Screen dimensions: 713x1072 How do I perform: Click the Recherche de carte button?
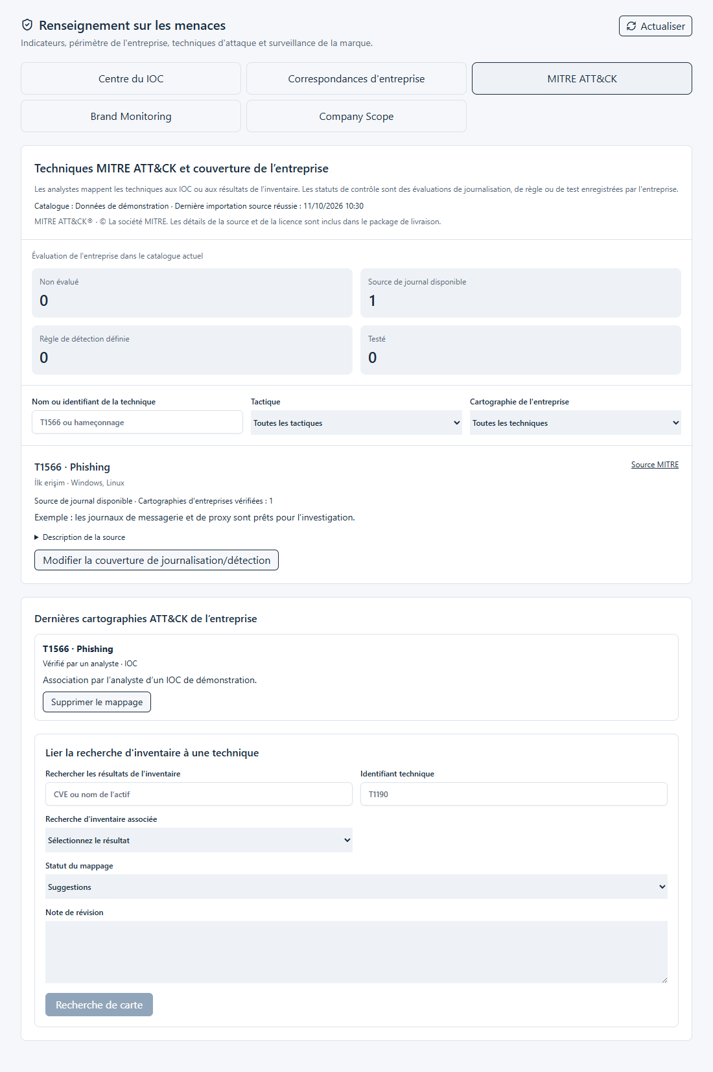(99, 1005)
